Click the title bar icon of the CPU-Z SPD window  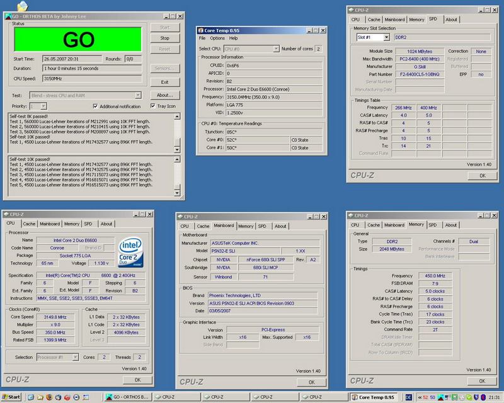352,10
